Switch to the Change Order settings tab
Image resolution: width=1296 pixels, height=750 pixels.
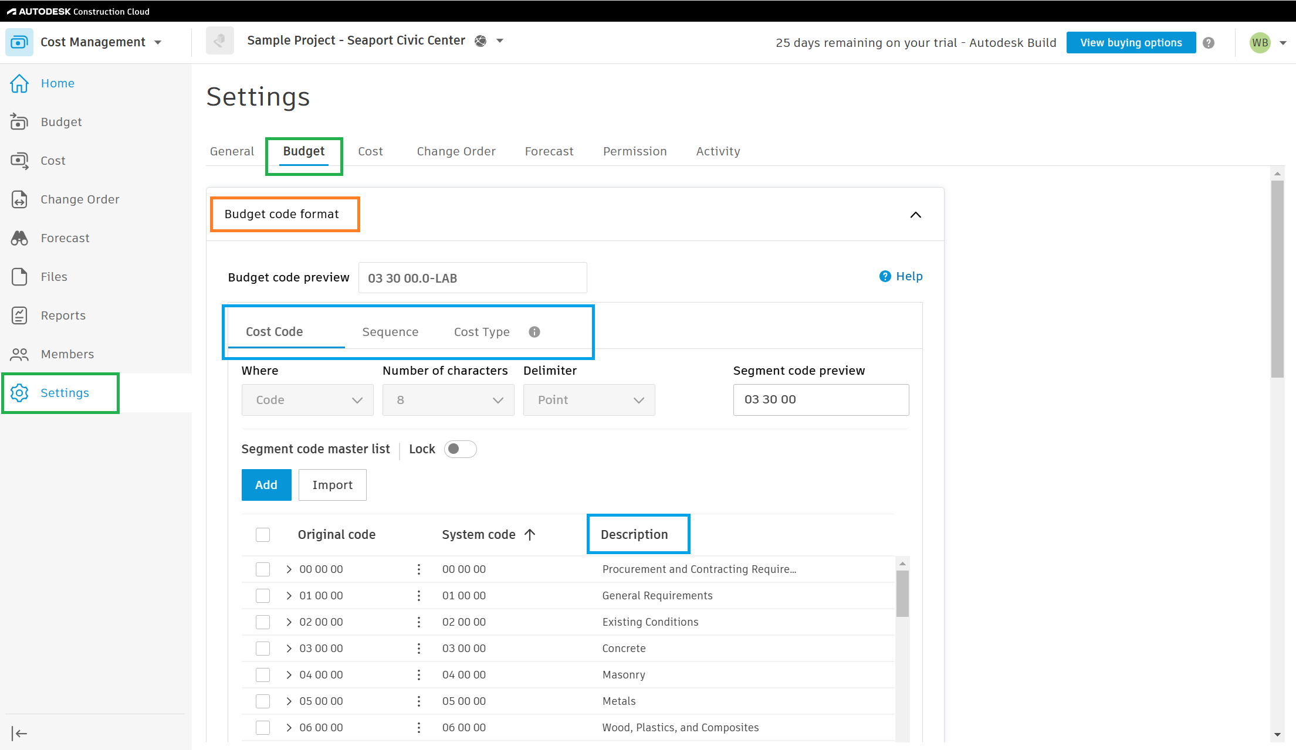(456, 151)
